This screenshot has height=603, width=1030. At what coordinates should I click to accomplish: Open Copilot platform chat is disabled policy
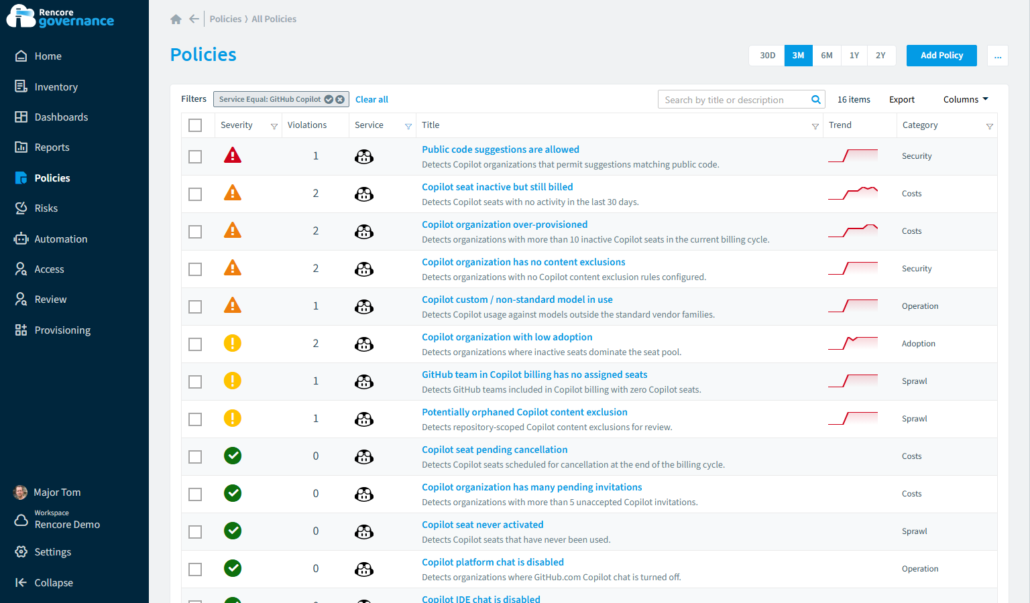493,562
